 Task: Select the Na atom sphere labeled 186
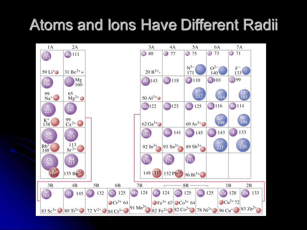(47, 82)
